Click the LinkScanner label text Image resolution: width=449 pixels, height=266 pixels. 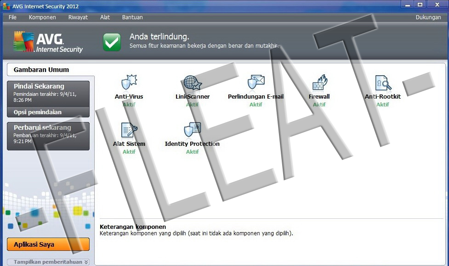(x=193, y=97)
